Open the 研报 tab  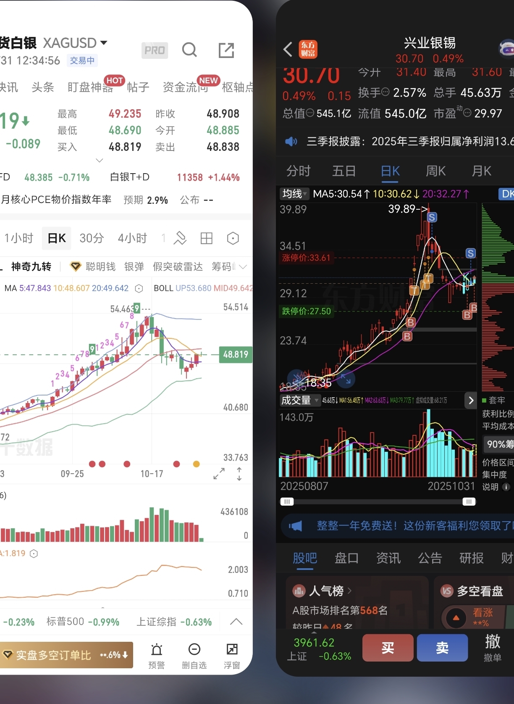[x=472, y=558]
